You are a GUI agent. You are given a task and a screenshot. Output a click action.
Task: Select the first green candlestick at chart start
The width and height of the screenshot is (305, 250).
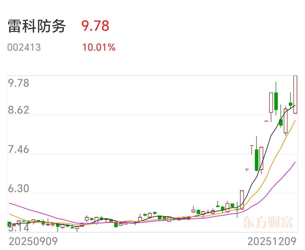[9, 224]
